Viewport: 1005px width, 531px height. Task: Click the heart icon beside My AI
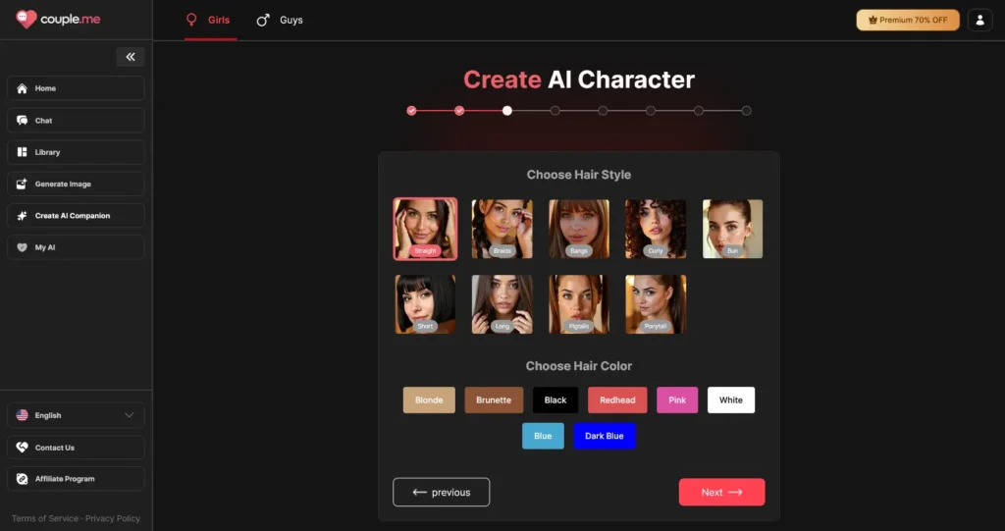tap(22, 247)
